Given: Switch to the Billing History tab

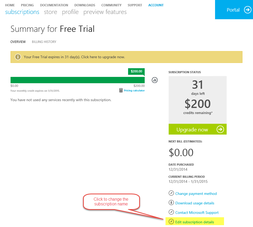Looking at the screenshot, I should [44, 42].
